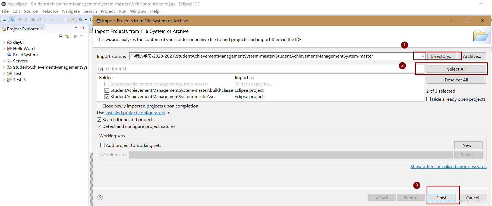Select the HelloWord project

(24, 48)
